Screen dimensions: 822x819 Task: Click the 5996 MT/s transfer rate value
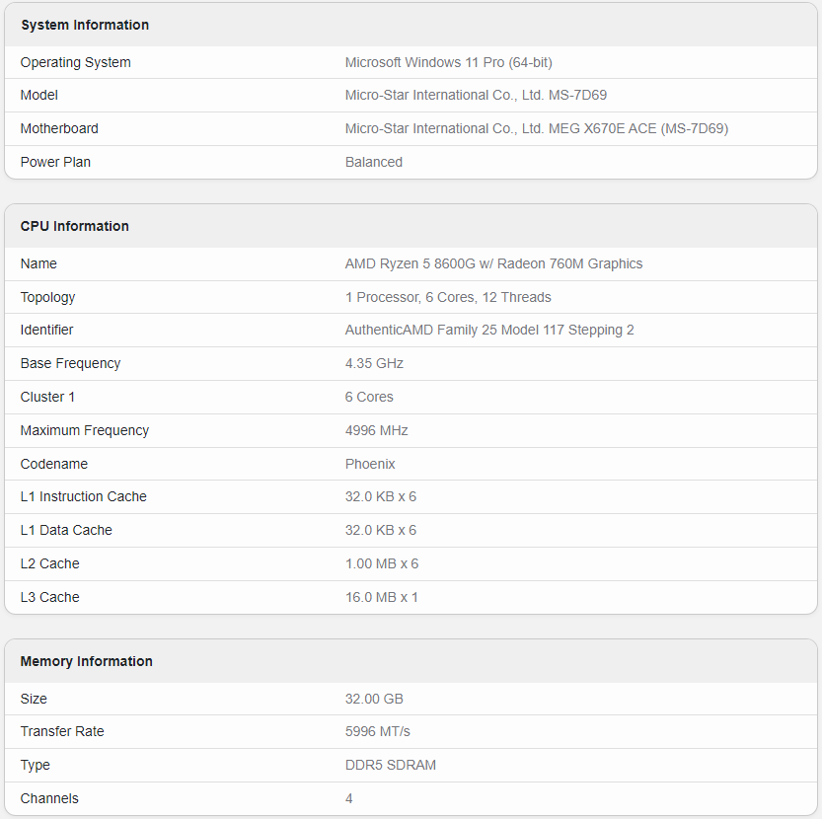pos(378,731)
